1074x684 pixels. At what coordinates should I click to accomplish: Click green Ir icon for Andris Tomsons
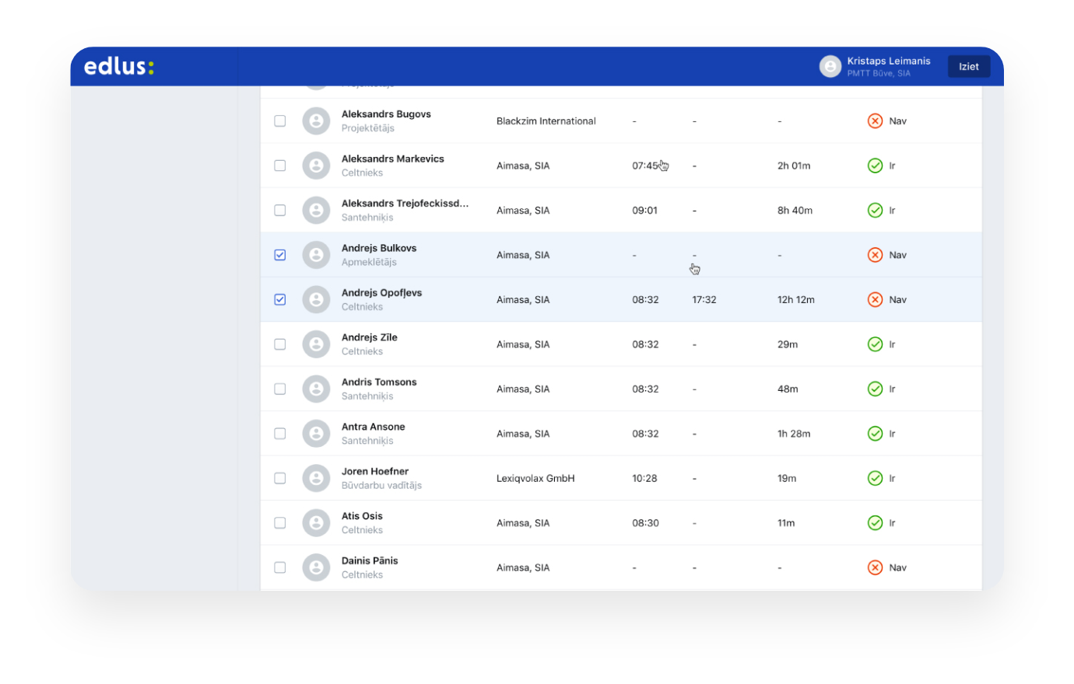[875, 389]
